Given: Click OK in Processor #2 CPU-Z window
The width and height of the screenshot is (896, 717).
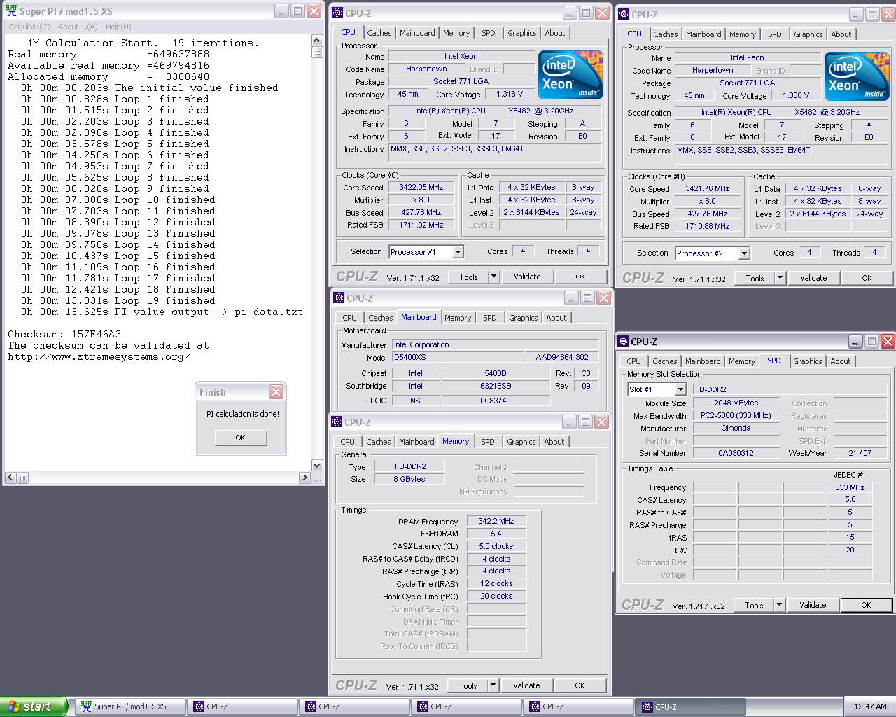Looking at the screenshot, I should pyautogui.click(x=867, y=278).
